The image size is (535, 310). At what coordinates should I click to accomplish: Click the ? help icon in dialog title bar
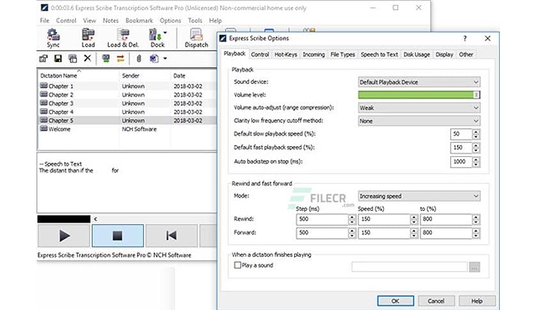click(465, 38)
